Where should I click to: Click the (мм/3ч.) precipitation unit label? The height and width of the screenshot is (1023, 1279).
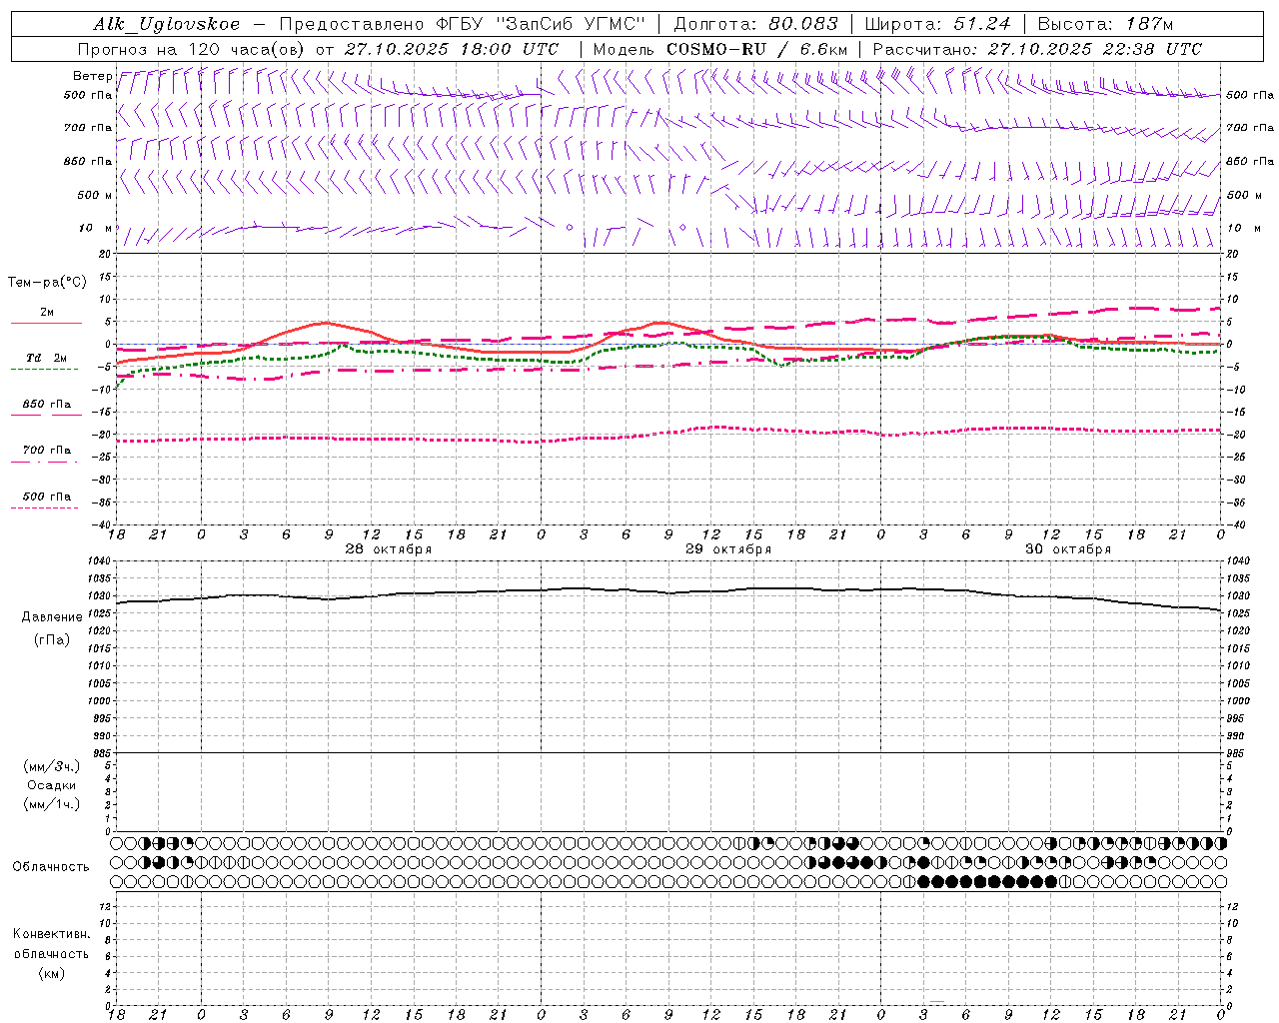[x=52, y=766]
